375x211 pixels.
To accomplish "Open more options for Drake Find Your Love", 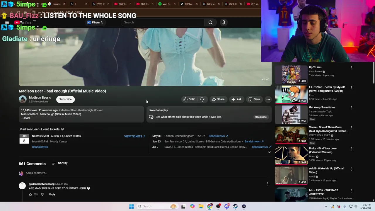I will (352, 149).
